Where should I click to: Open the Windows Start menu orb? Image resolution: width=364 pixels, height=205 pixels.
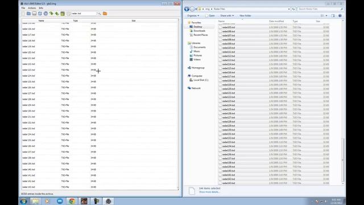(x=23, y=201)
